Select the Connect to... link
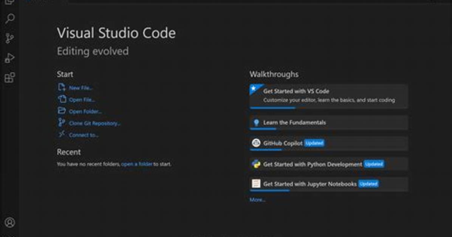This screenshot has width=452, height=237. (84, 135)
